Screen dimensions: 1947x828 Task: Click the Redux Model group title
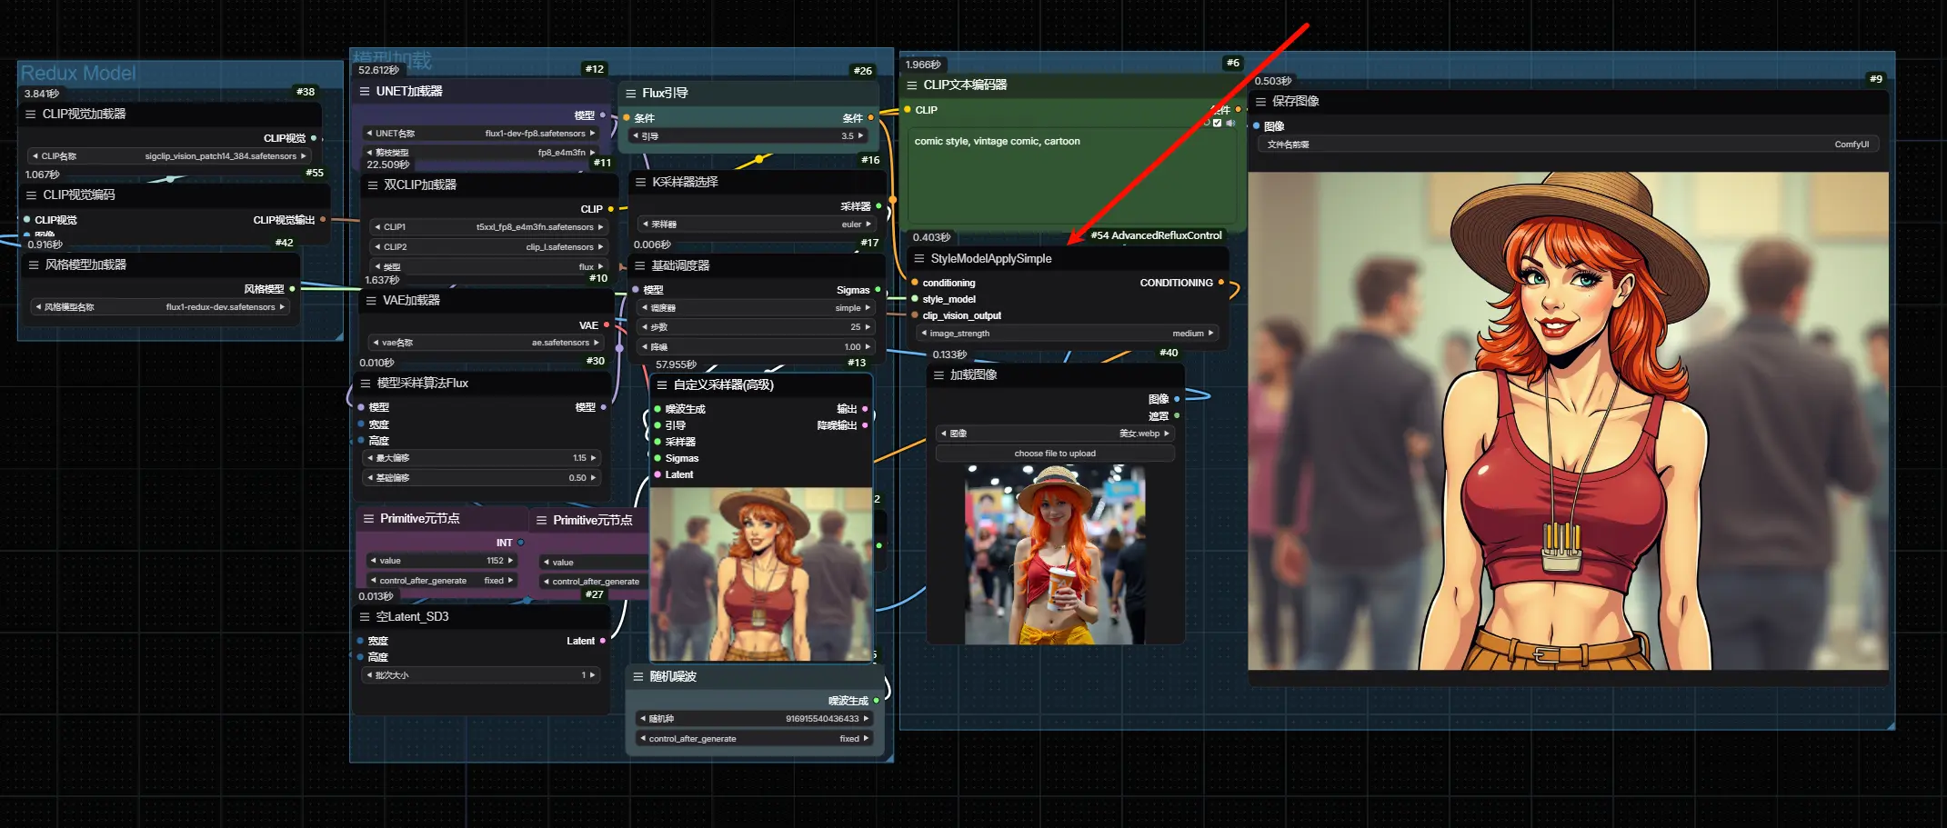(78, 74)
